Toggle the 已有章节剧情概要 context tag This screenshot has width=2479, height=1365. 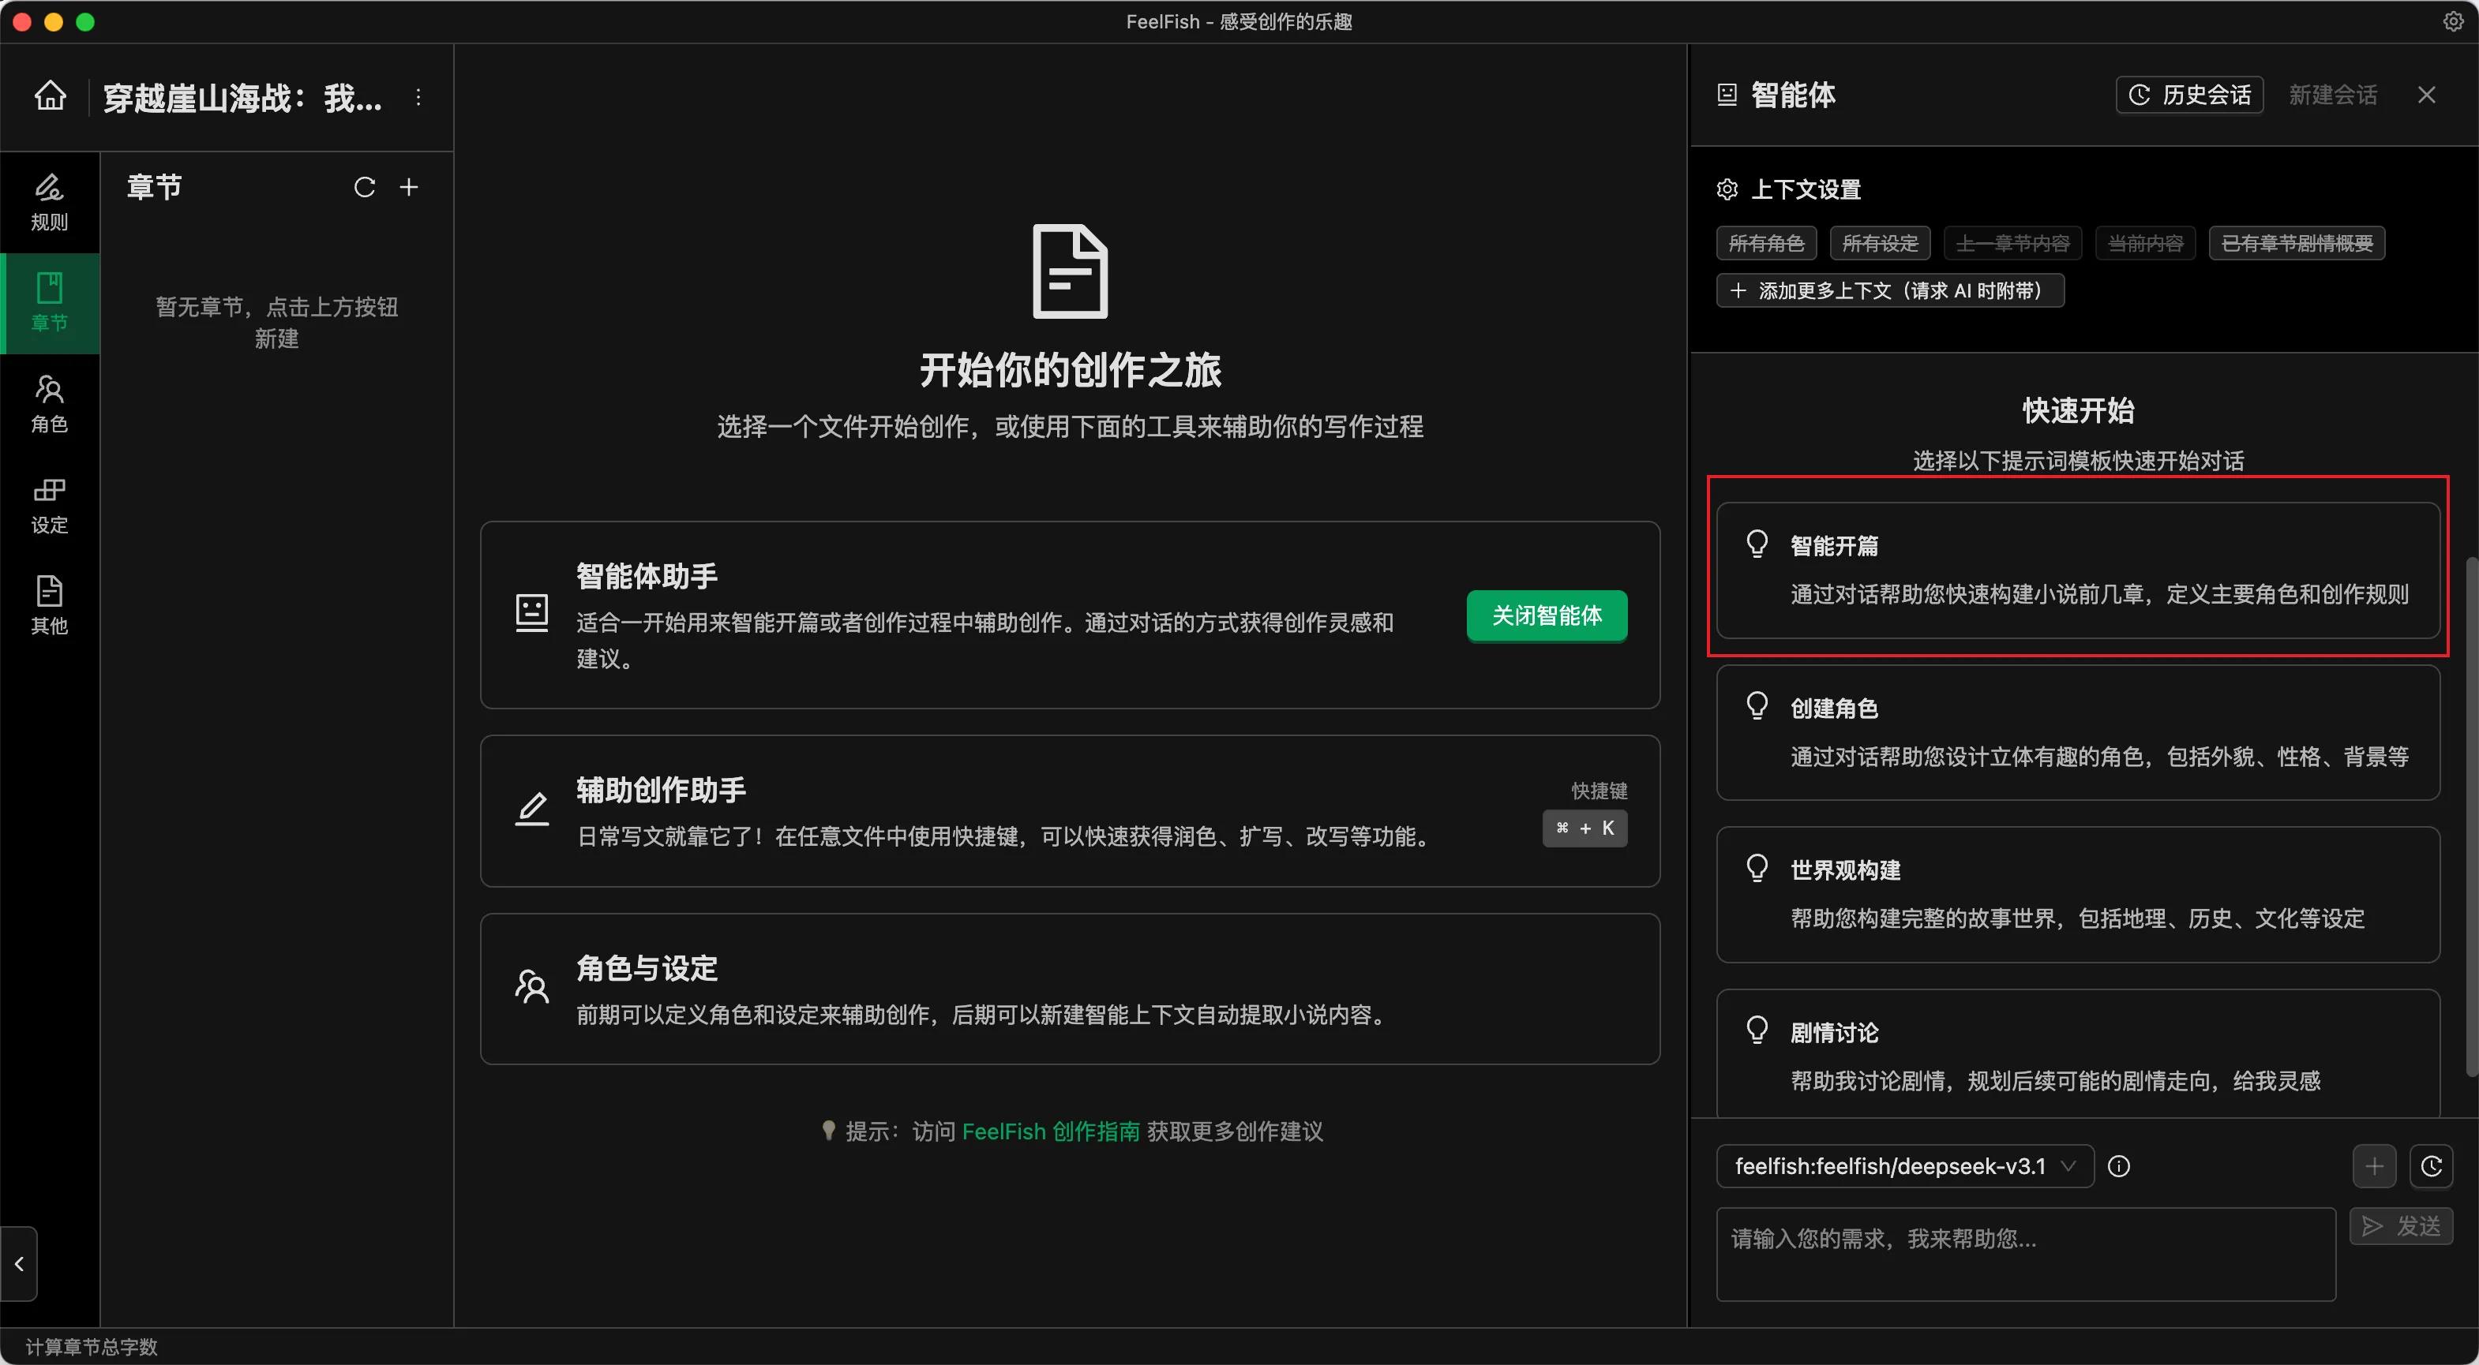(x=2296, y=243)
